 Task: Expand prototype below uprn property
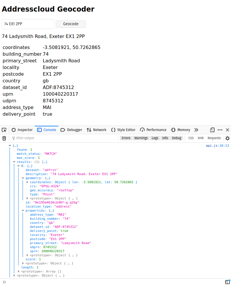(x=27, y=255)
